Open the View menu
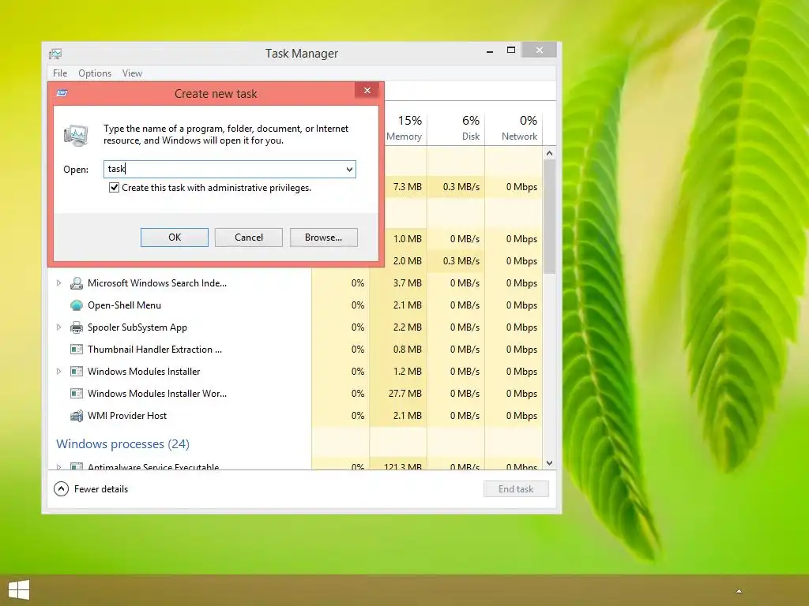Image resolution: width=809 pixels, height=606 pixels. coord(132,73)
